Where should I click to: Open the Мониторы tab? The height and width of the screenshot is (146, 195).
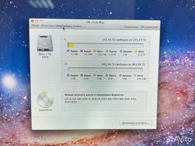coord(48,26)
